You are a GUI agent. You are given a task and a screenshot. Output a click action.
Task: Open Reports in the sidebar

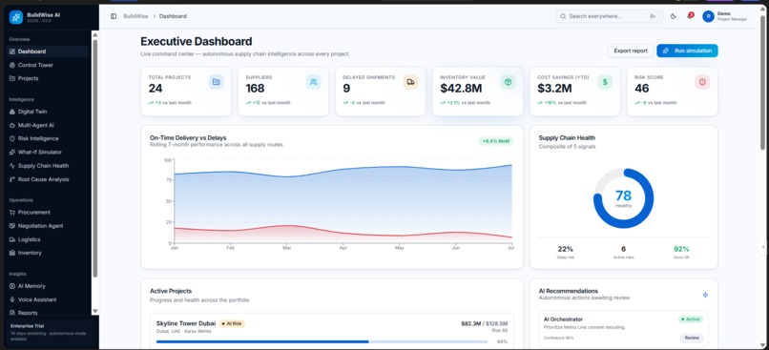pos(47,313)
